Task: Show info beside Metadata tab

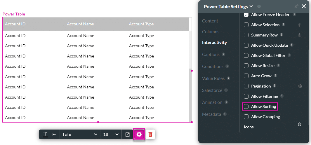Action: coord(225,114)
